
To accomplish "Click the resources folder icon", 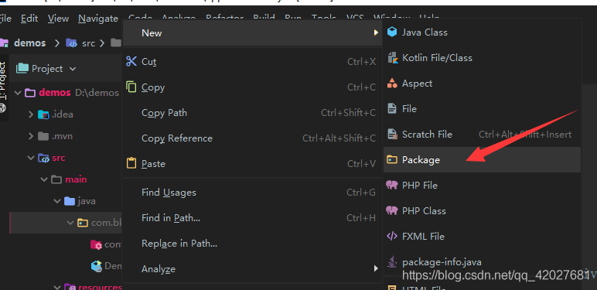I will [x=70, y=287].
